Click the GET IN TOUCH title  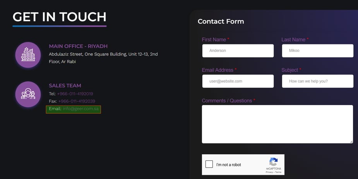pyautogui.click(x=59, y=17)
